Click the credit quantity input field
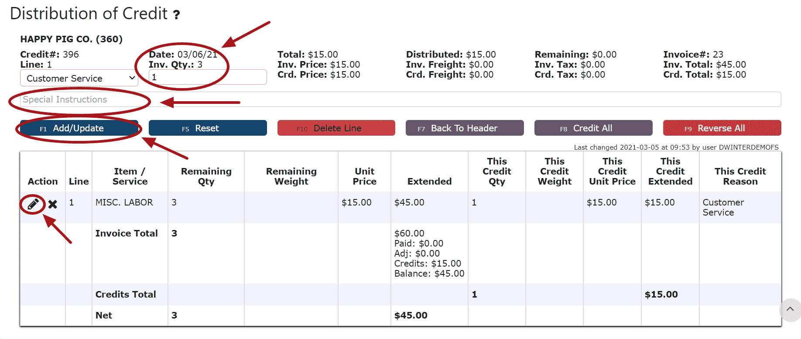Screen dimensions: 801x339 click(x=208, y=77)
